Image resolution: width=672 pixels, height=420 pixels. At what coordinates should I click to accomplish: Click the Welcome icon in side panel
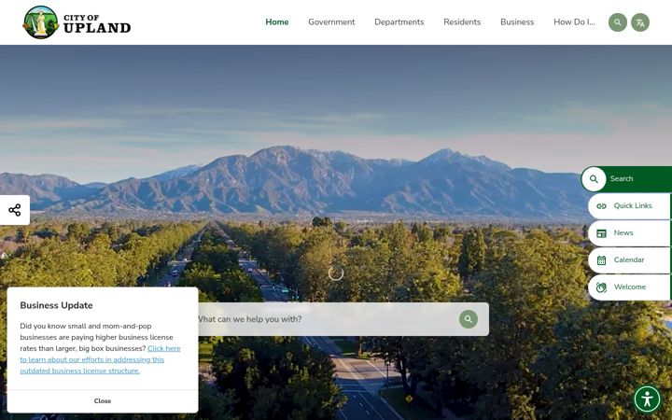point(601,287)
